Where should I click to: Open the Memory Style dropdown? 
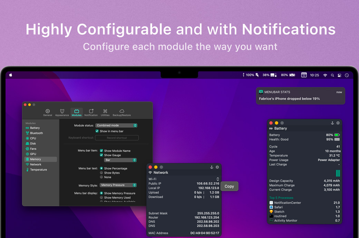pyautogui.click(x=118, y=185)
